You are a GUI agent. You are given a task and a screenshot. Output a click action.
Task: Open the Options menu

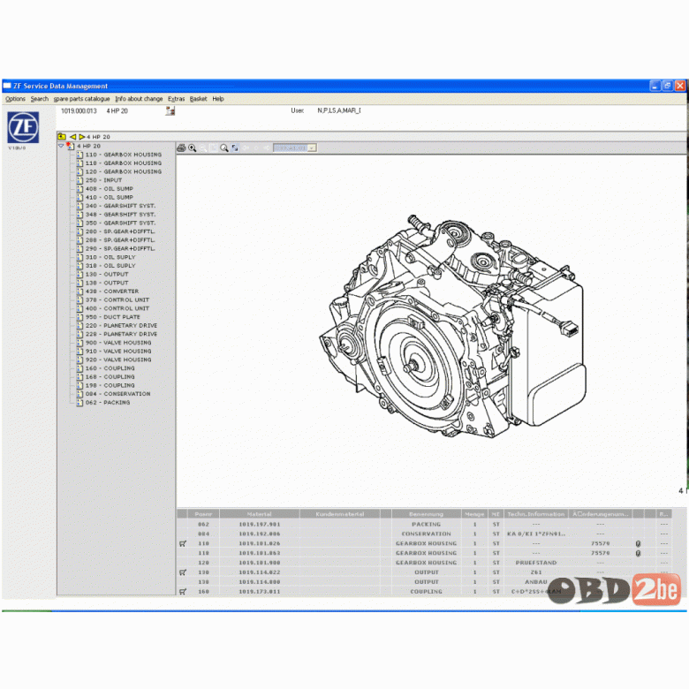(x=15, y=99)
